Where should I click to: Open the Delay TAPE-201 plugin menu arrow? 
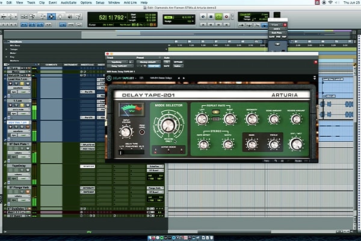pyautogui.click(x=135, y=78)
